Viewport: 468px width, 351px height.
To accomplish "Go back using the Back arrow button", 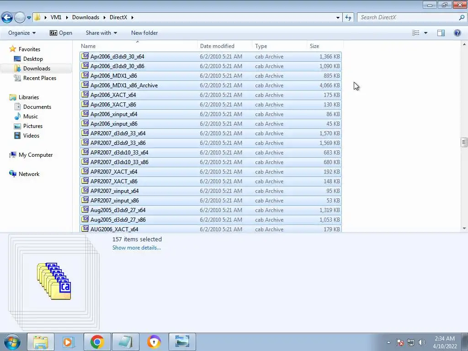I will point(7,18).
